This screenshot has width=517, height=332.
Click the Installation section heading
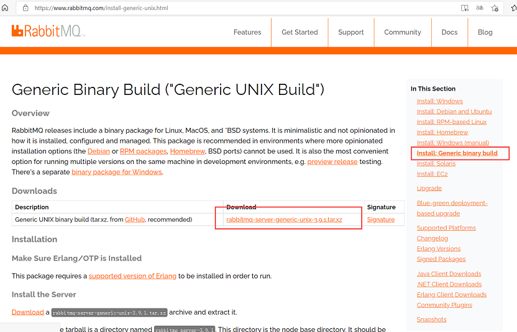[34, 239]
